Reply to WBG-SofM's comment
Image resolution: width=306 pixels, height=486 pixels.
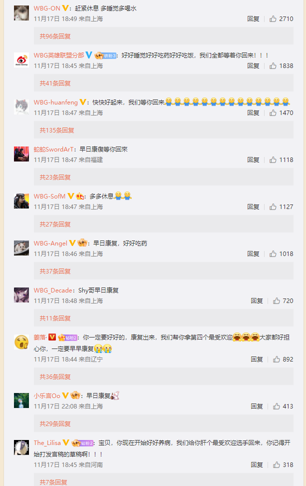pyautogui.click(x=253, y=206)
